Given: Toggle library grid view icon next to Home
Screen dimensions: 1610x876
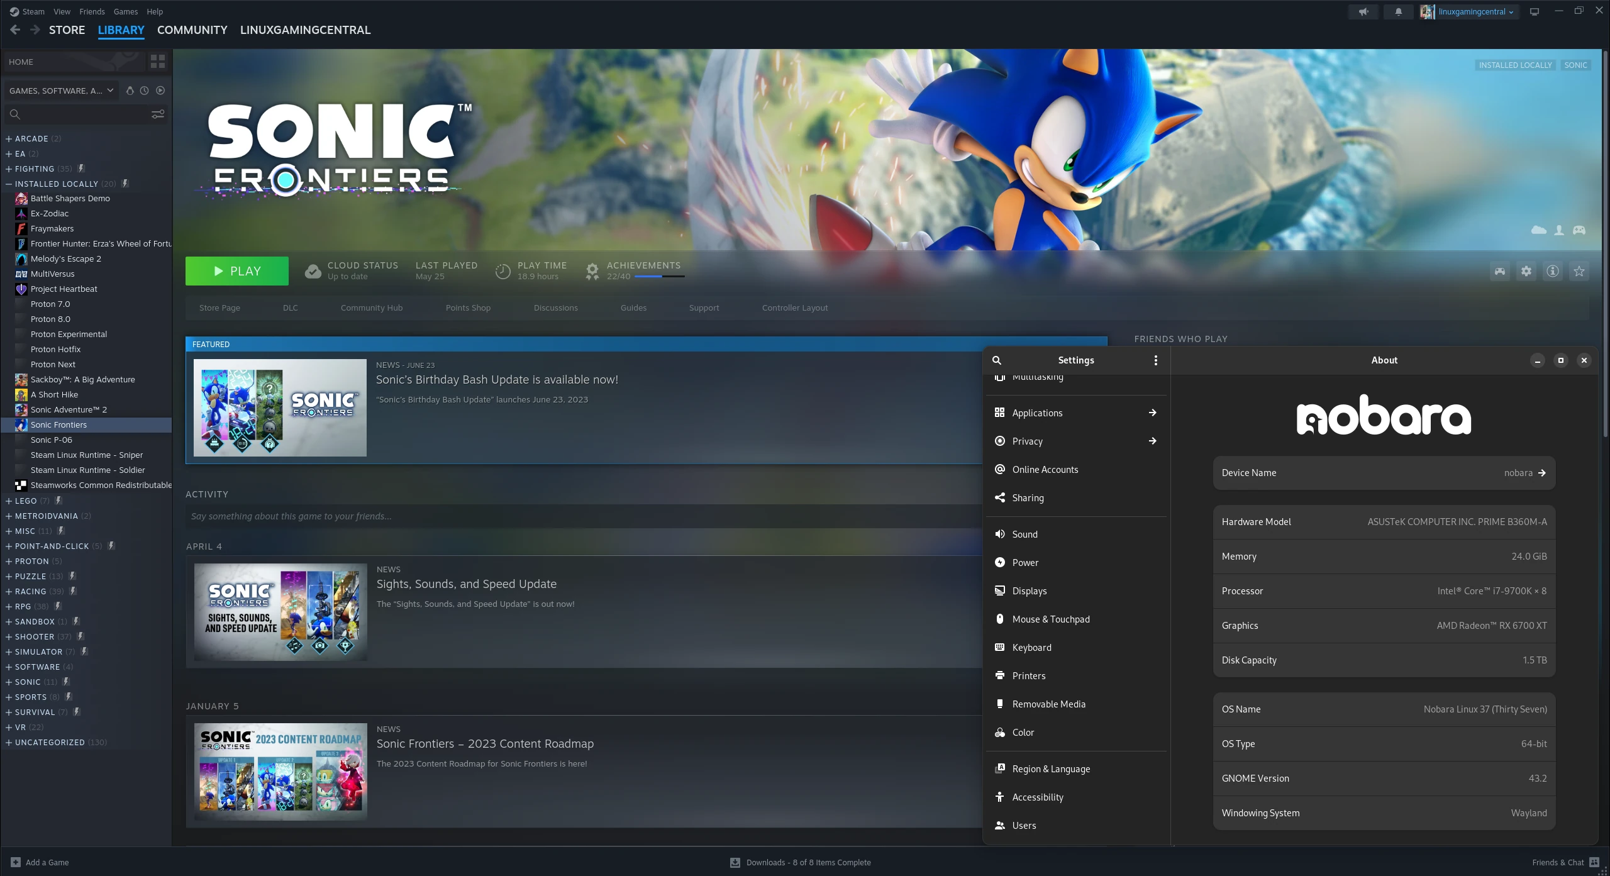Looking at the screenshot, I should coord(158,61).
